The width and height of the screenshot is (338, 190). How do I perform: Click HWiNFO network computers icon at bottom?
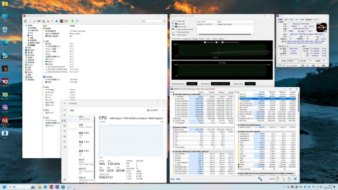[x=260, y=179]
